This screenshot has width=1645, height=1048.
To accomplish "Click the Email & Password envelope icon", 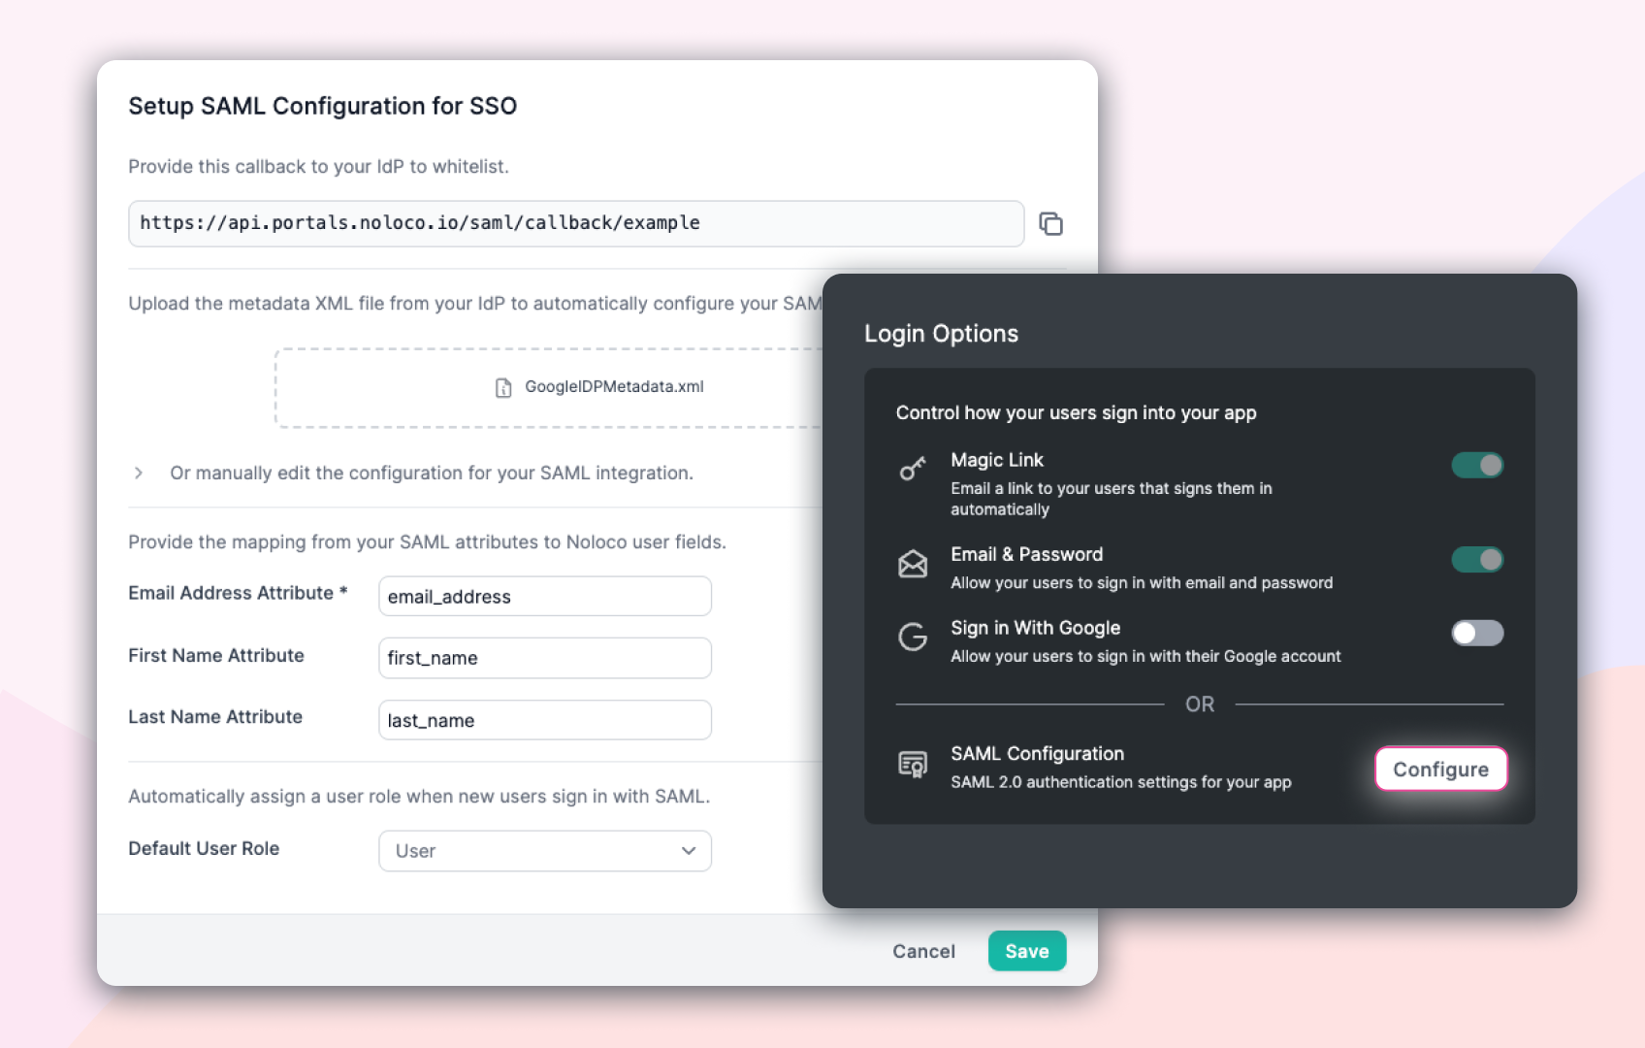I will click(x=913, y=563).
